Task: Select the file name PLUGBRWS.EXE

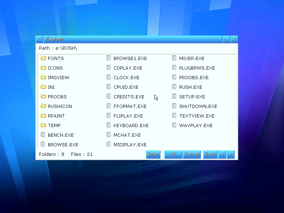Action: [x=197, y=68]
